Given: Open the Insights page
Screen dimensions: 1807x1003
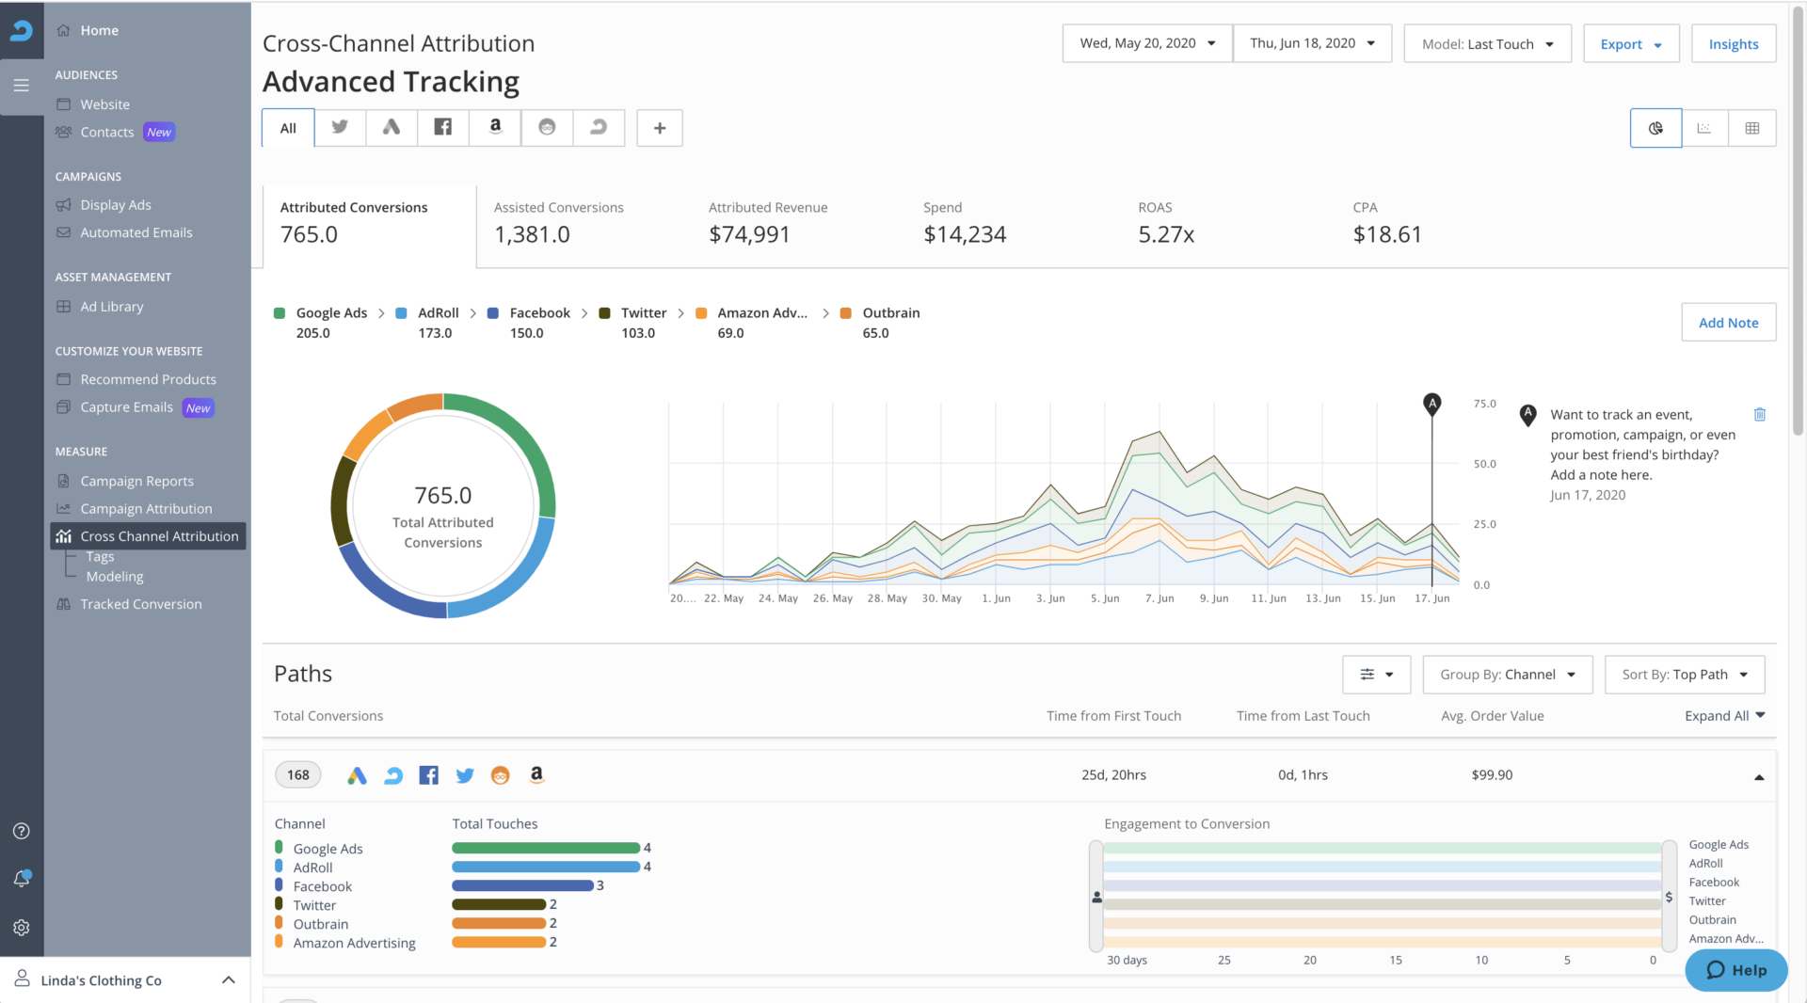Looking at the screenshot, I should (1734, 43).
